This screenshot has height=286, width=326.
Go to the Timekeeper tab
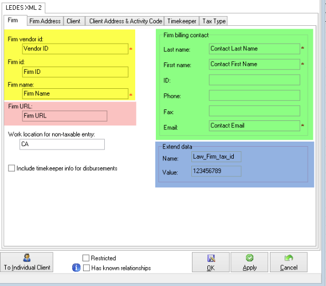(182, 21)
